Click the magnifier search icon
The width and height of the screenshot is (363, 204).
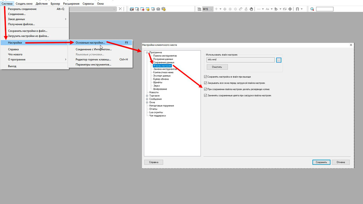click(312, 9)
